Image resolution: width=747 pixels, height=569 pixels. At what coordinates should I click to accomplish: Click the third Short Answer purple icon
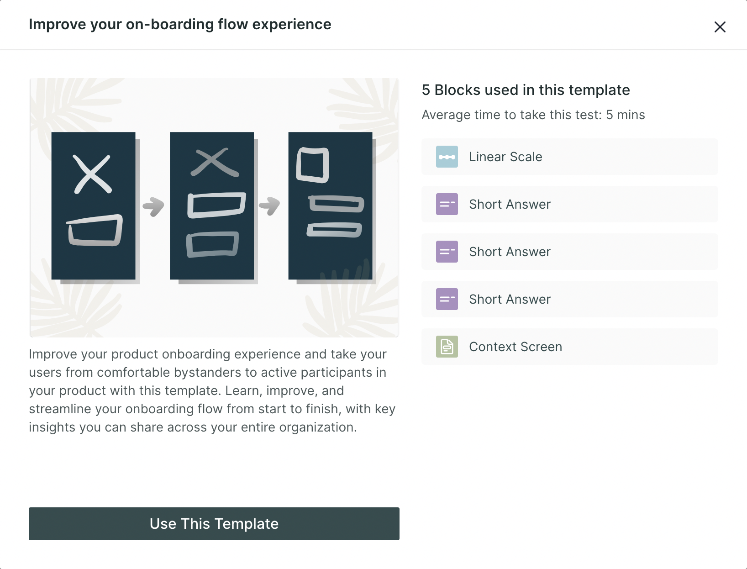(x=447, y=299)
